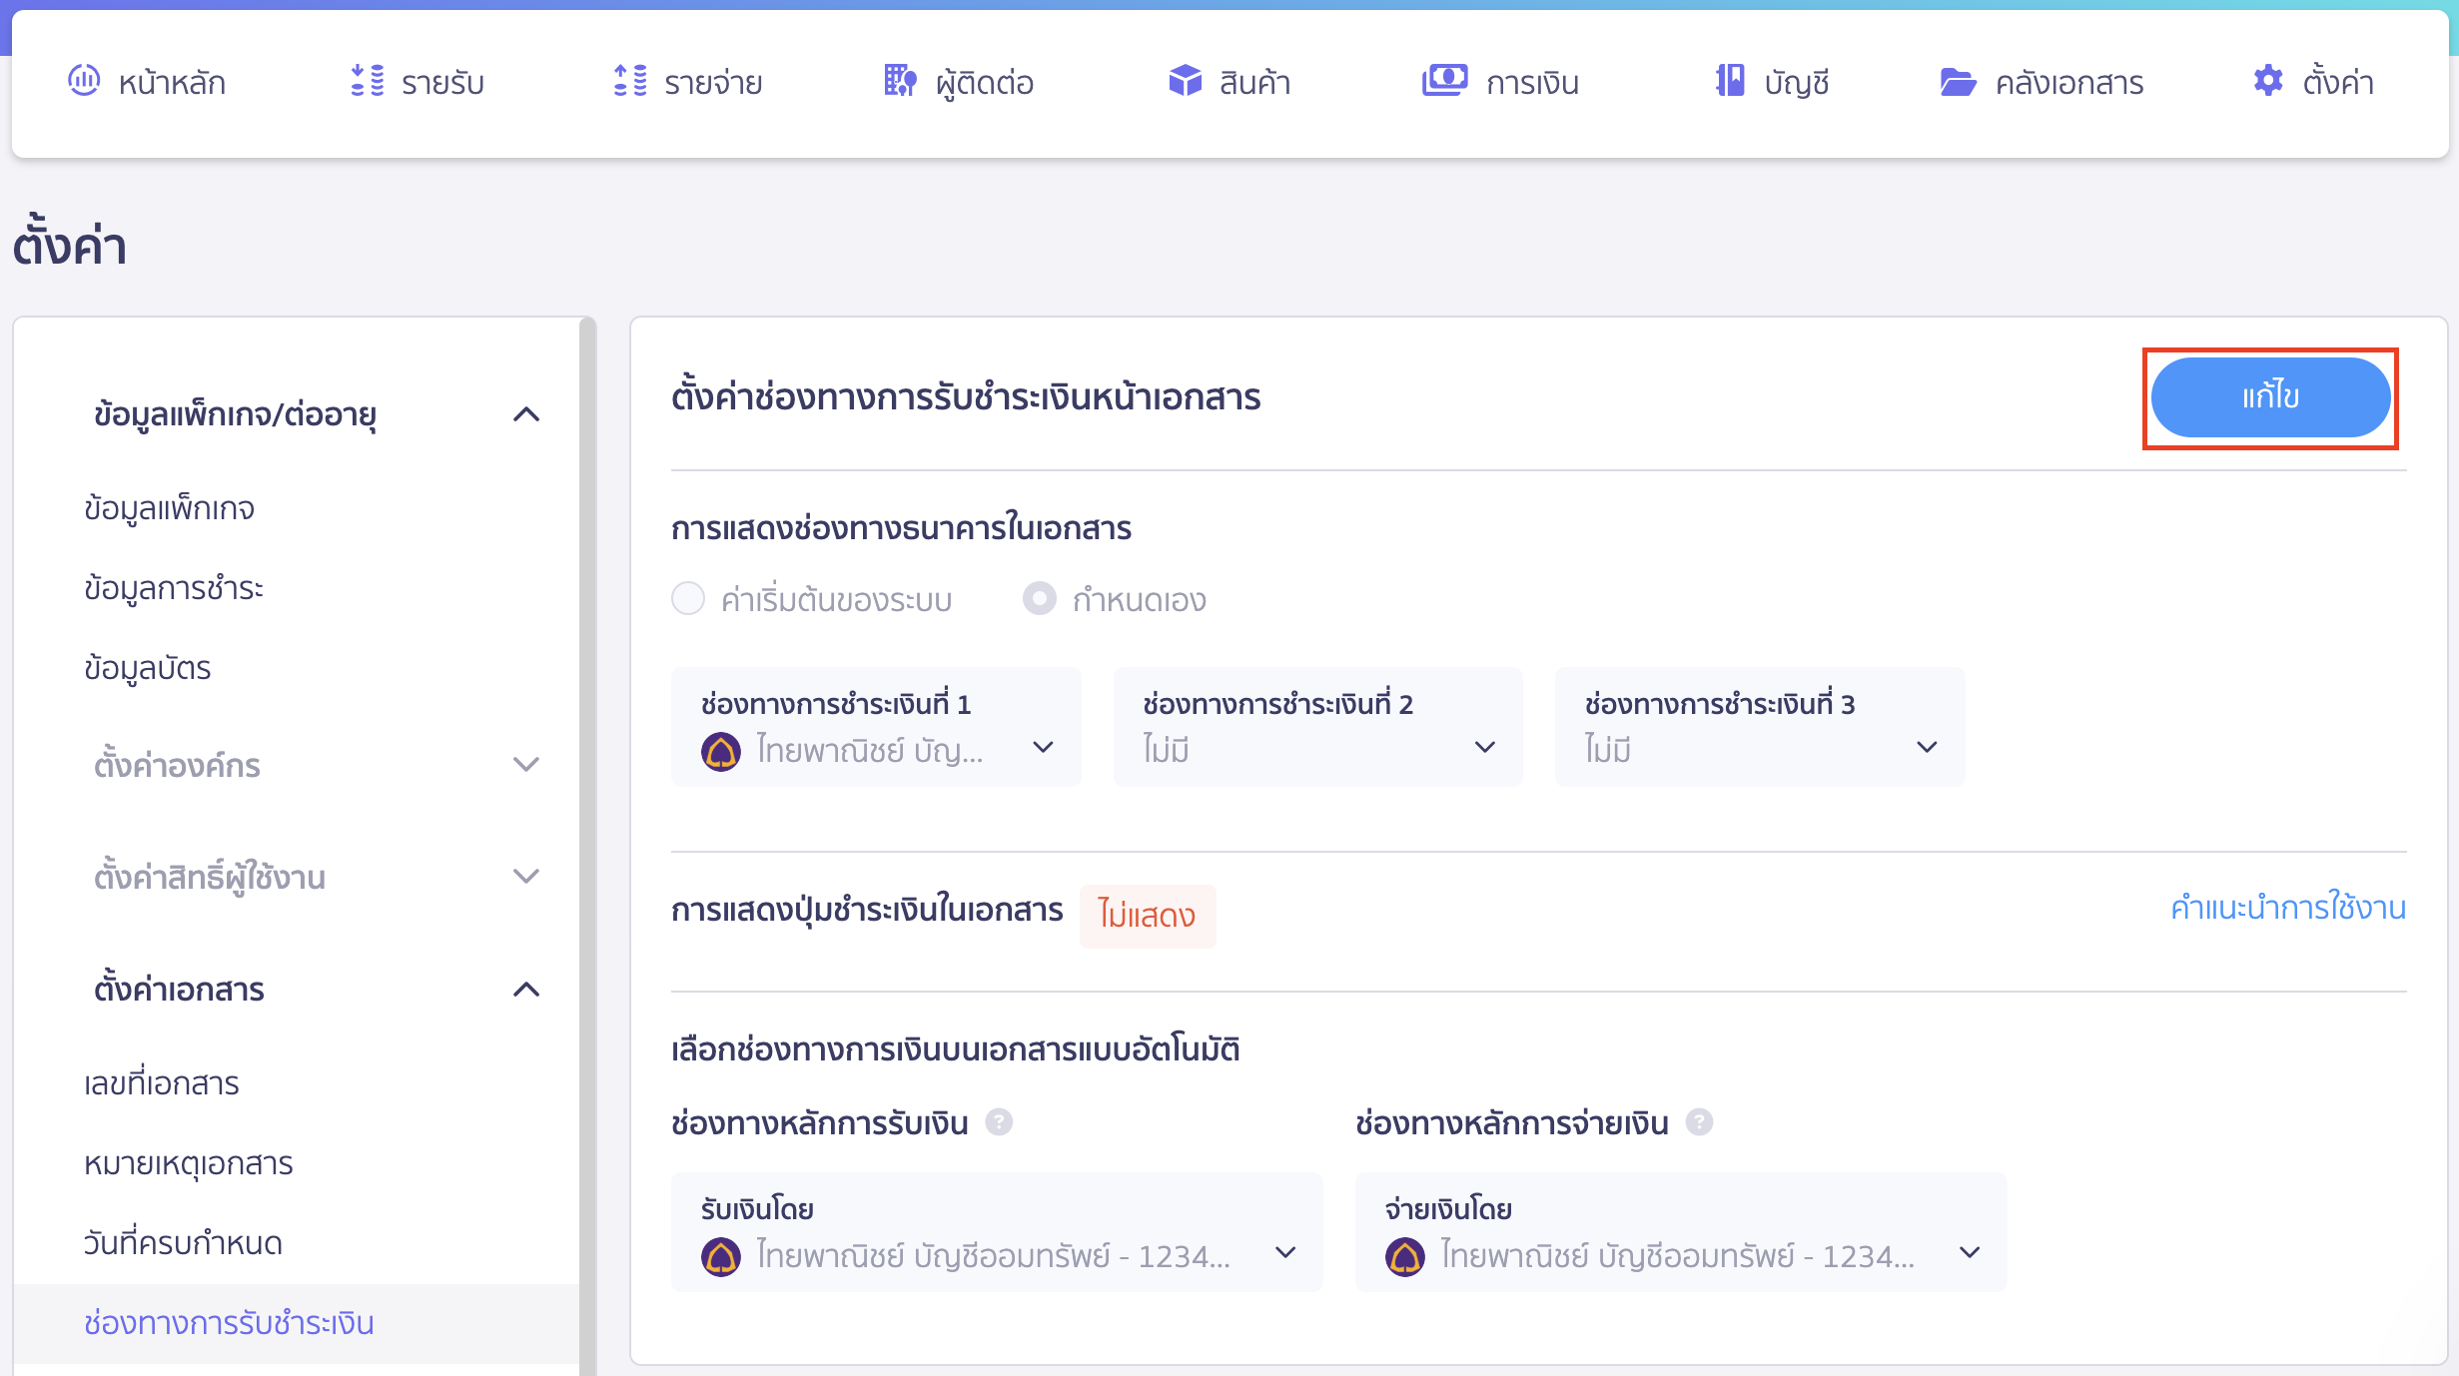
Task: Click the แก้ไข button
Action: pyautogui.click(x=2270, y=397)
